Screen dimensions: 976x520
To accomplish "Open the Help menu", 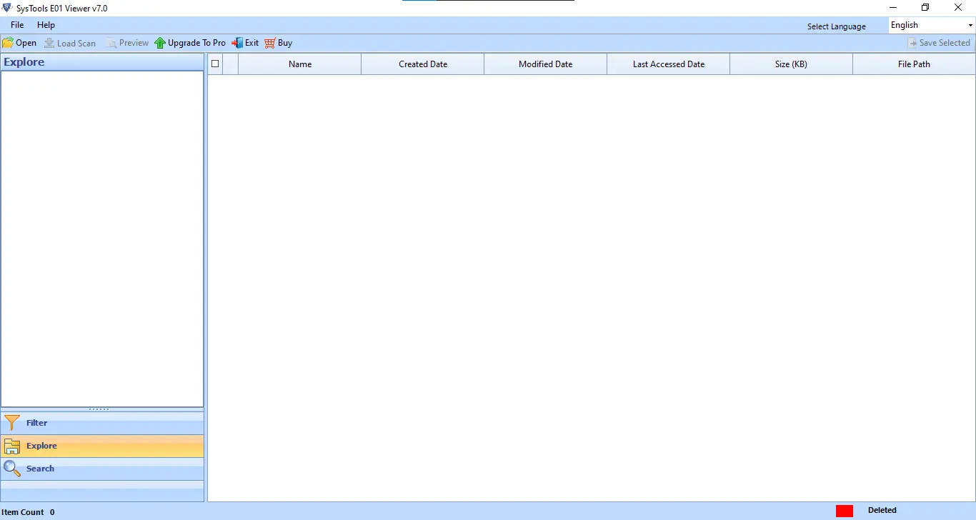I will point(46,24).
